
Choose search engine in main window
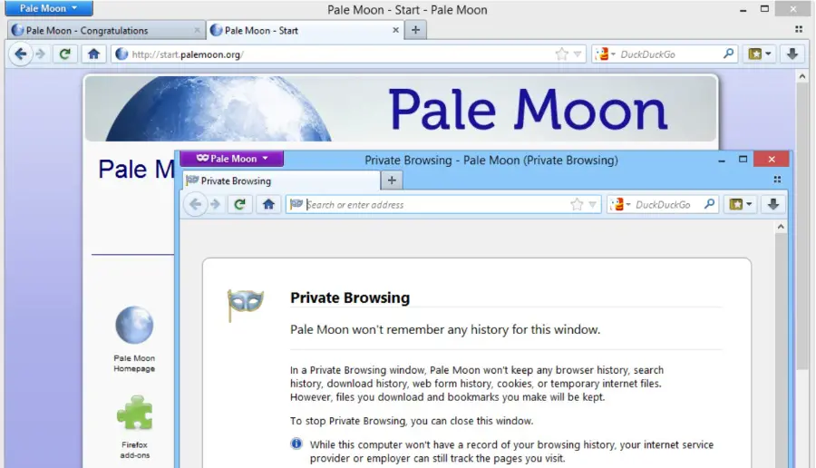(x=606, y=54)
